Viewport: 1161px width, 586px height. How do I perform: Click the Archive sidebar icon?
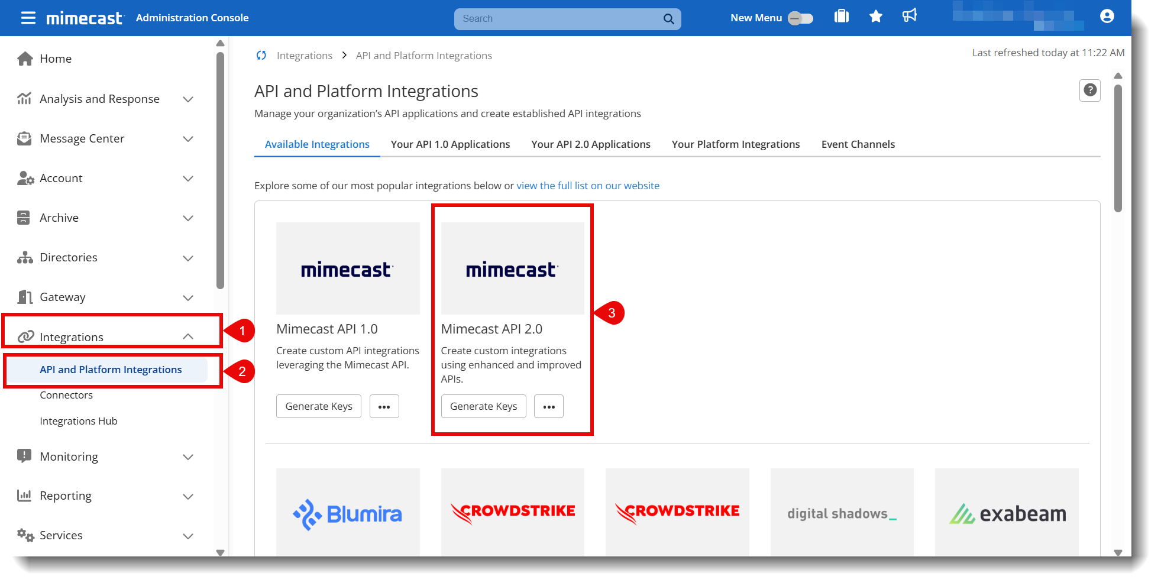pyautogui.click(x=24, y=218)
